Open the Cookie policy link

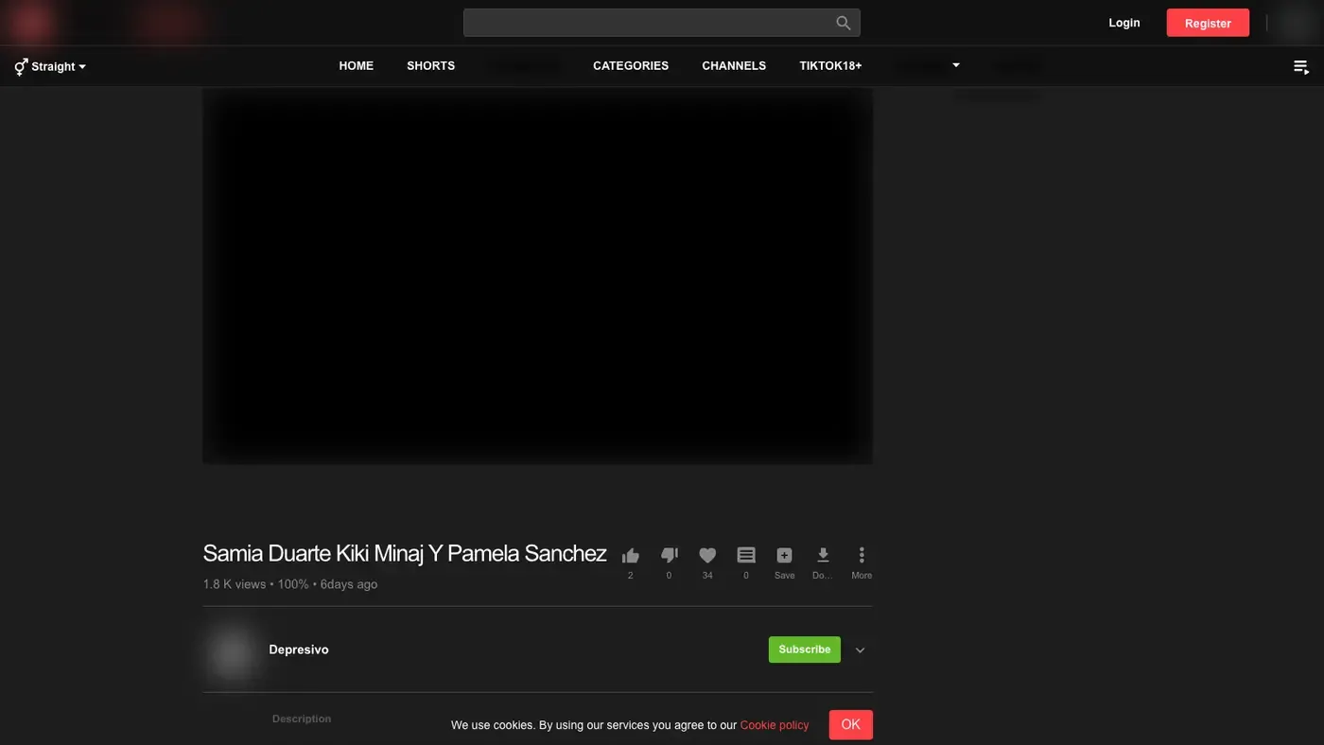775,725
